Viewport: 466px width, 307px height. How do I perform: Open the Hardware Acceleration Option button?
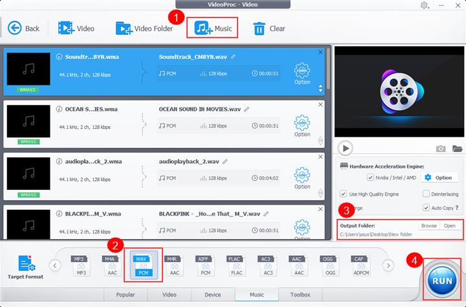(439, 177)
